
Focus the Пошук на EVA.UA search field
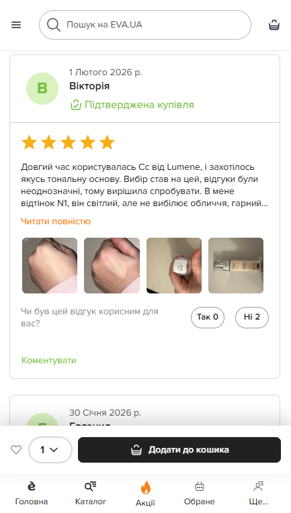(x=145, y=25)
